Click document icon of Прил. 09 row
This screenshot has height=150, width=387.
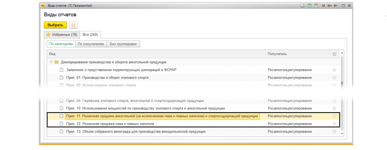(61, 101)
